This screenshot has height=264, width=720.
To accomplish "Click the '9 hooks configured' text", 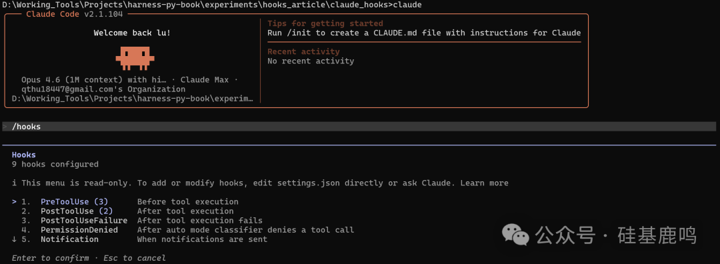I will pos(55,165).
